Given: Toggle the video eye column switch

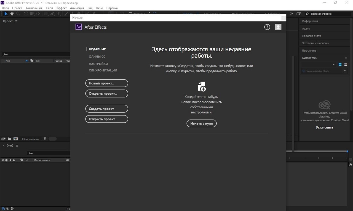Looking at the screenshot, I should (3, 160).
